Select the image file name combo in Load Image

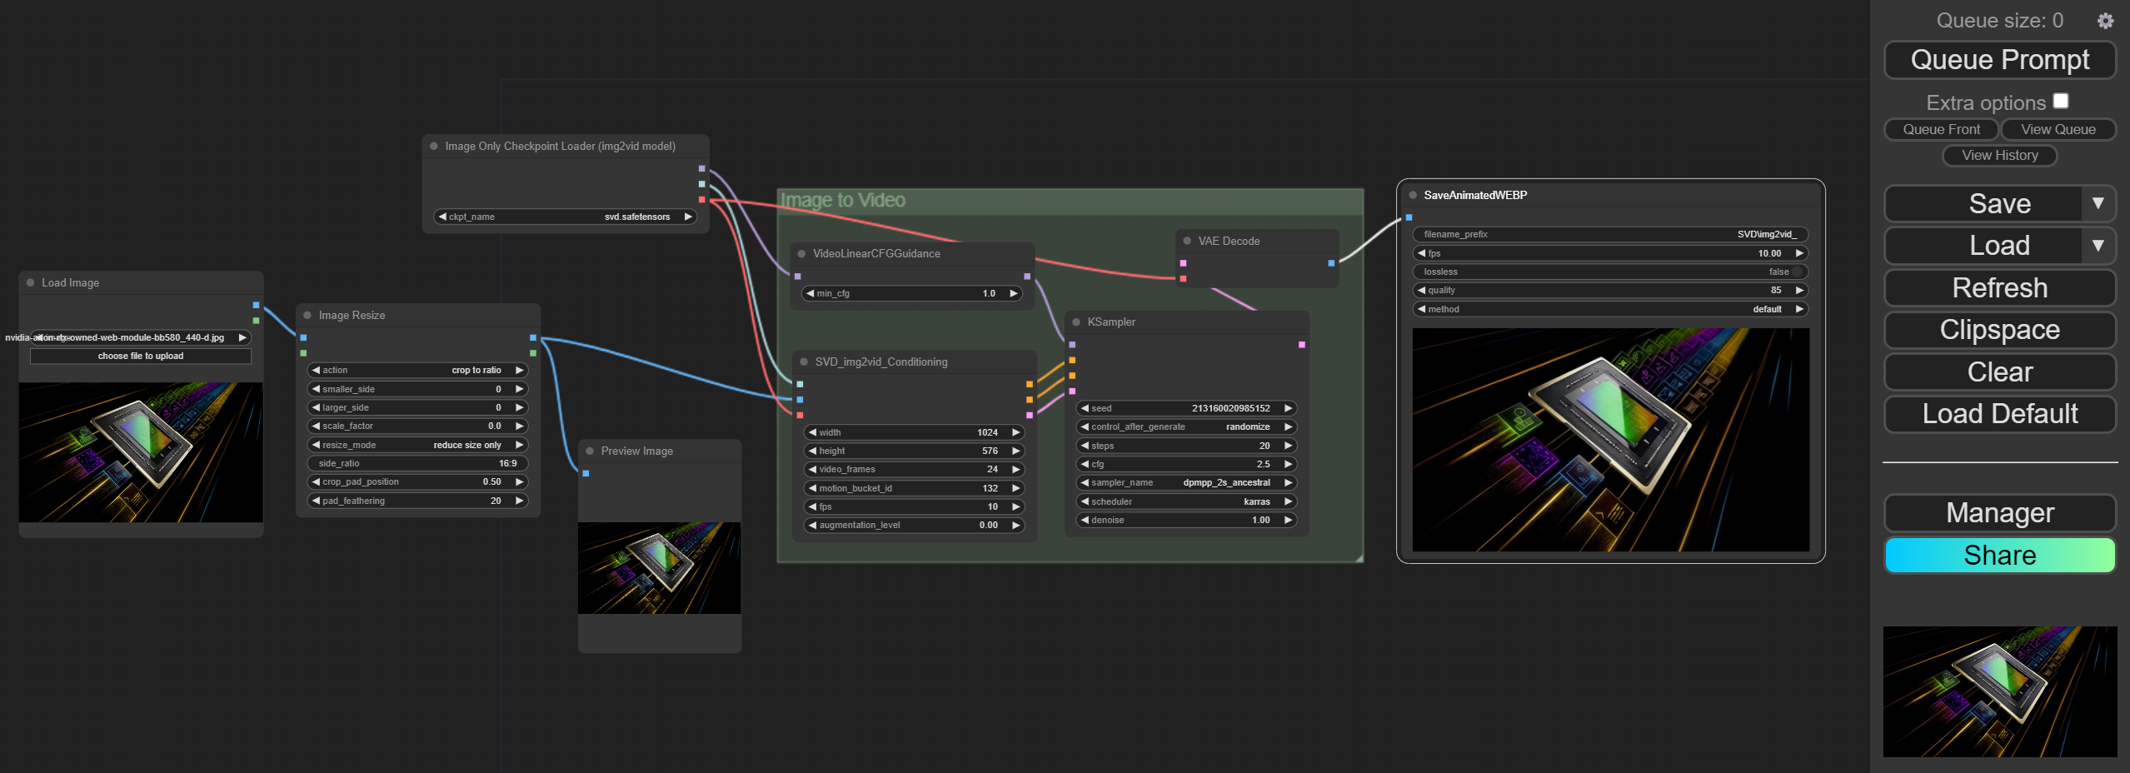click(x=141, y=337)
